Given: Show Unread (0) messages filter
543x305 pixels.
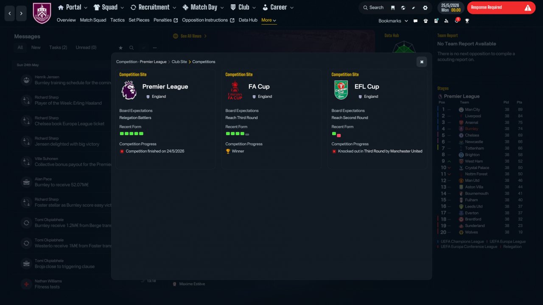Looking at the screenshot, I should (x=86, y=47).
